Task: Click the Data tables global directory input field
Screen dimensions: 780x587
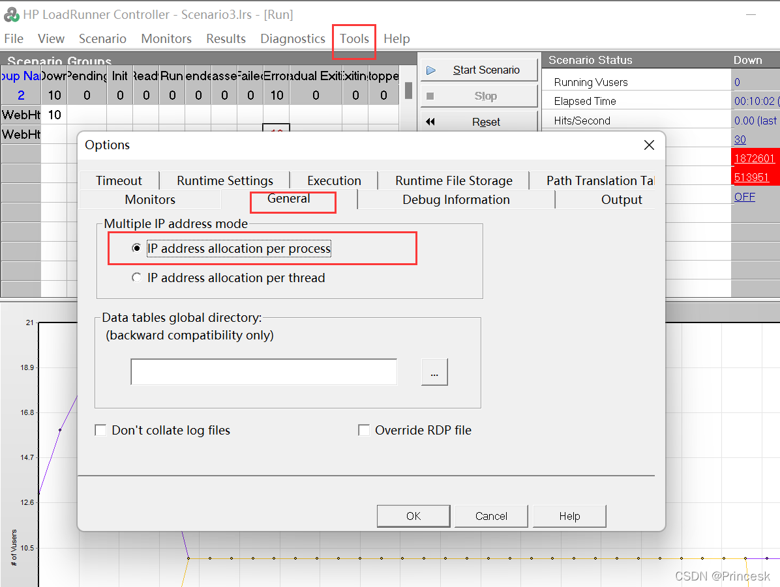Action: tap(263, 372)
